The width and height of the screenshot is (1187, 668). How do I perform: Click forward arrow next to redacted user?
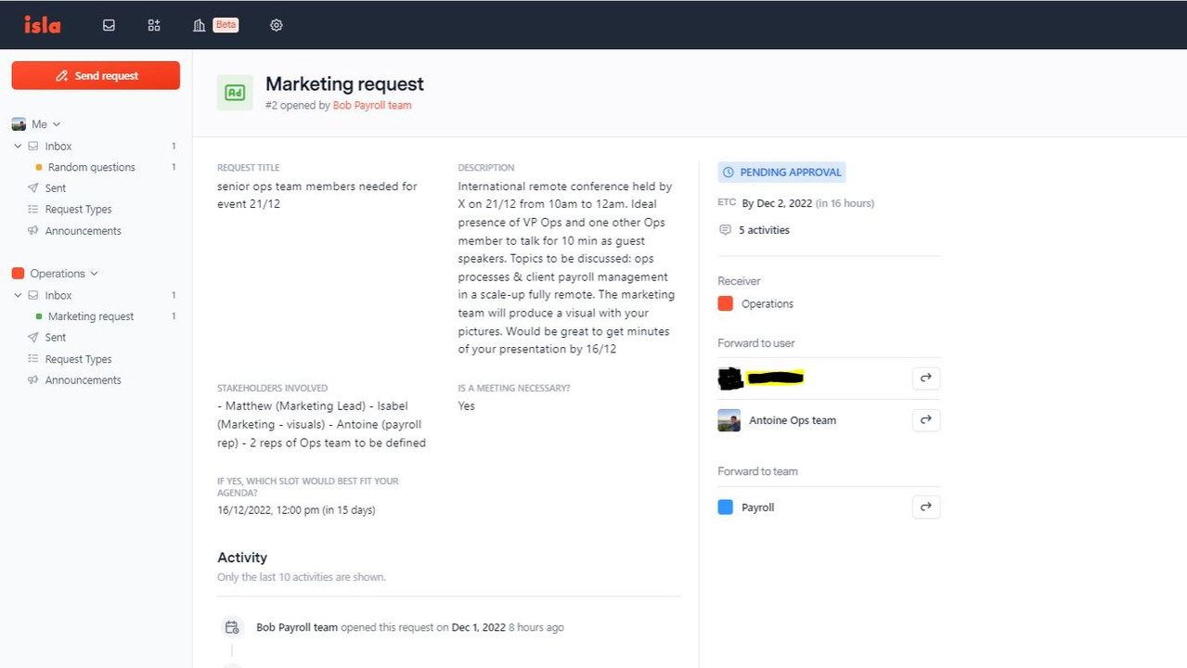925,379
